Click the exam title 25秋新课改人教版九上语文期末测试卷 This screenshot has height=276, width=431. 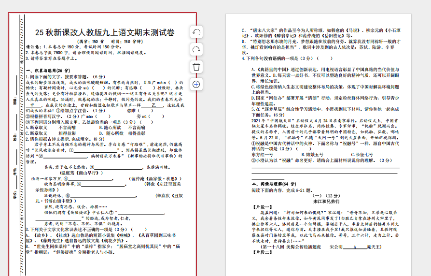[x=104, y=32]
